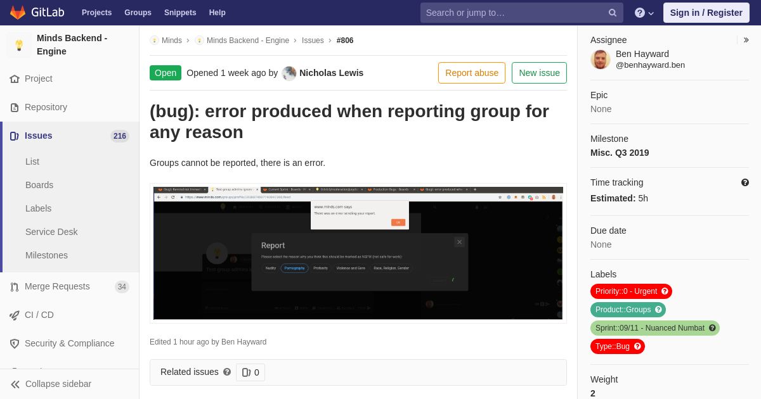Go to Minds Backend - Engine breadcrumb

tap(248, 41)
